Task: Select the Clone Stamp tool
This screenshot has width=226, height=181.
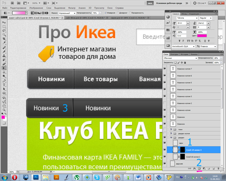Action: pos(4,56)
